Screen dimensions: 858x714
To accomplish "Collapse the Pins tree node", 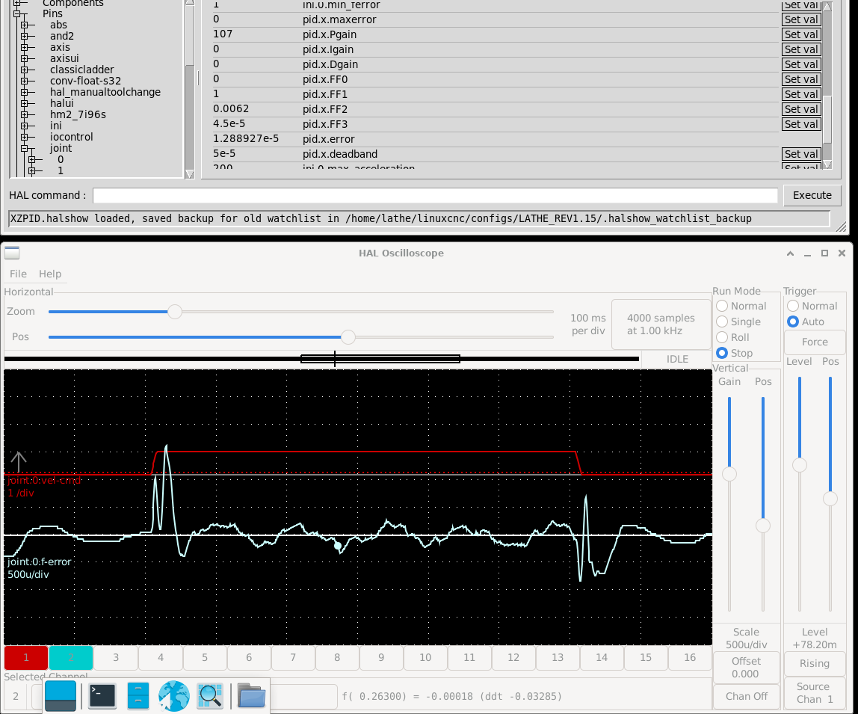I will click(16, 13).
